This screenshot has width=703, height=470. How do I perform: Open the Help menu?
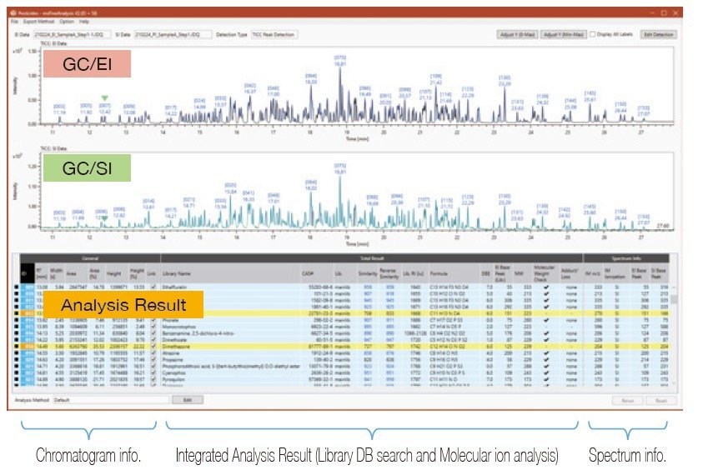pos(84,21)
